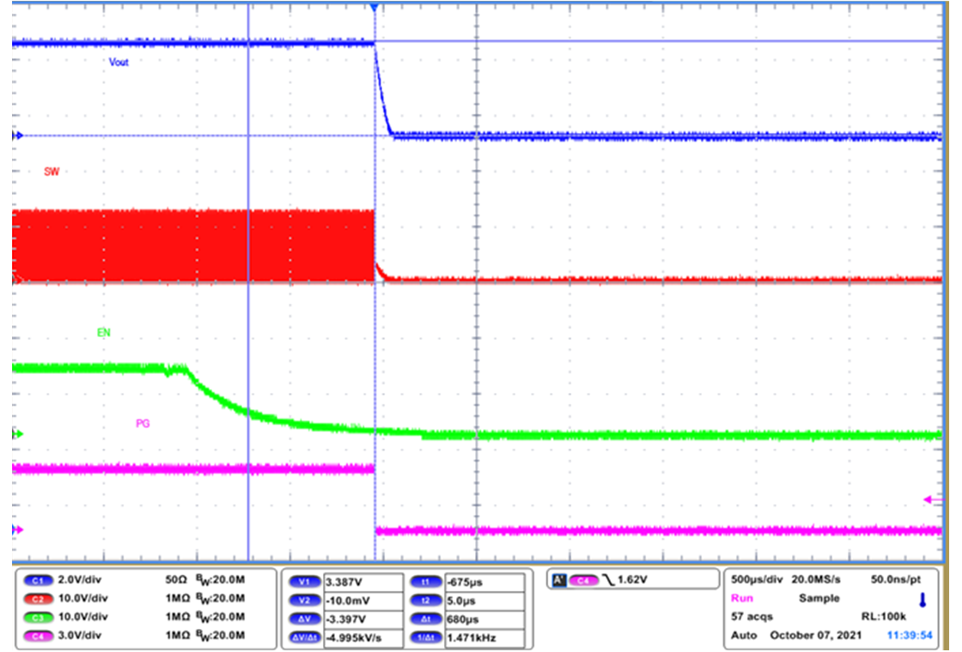Click the trigger source C4 indicator
The image size is (962, 652).
pos(585,581)
